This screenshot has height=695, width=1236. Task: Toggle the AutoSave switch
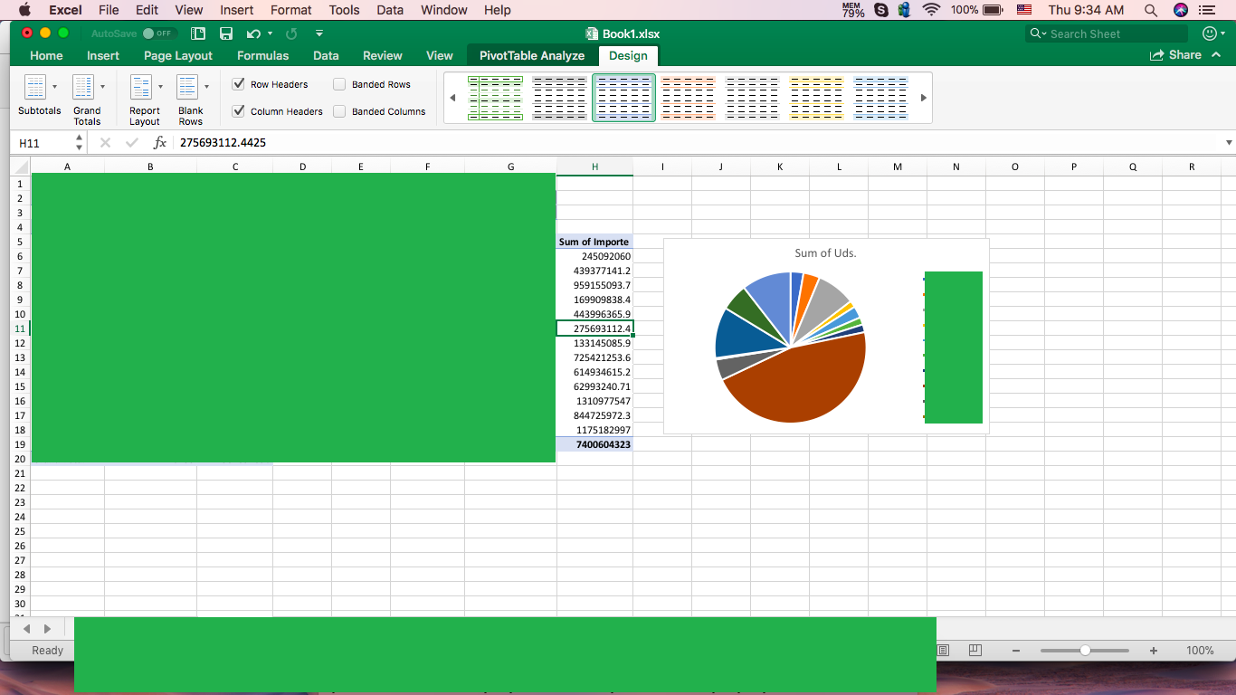click(159, 33)
